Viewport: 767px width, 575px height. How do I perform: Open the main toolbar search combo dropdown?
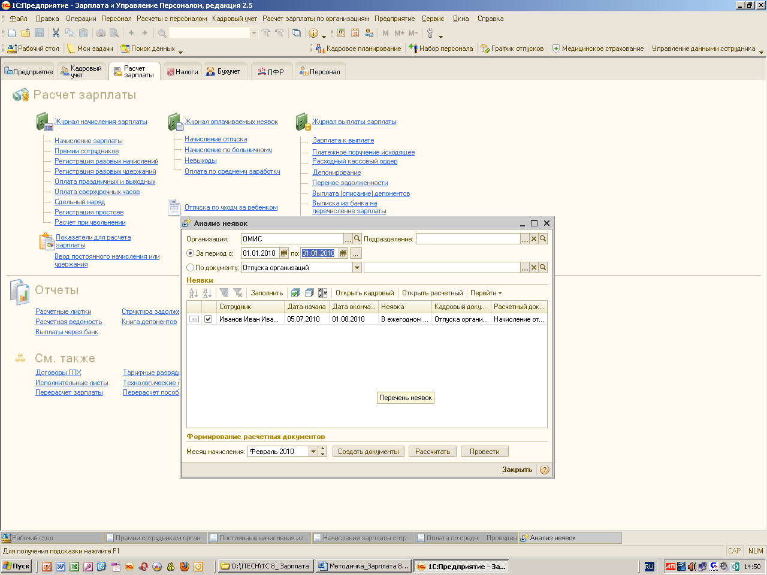tap(254, 33)
